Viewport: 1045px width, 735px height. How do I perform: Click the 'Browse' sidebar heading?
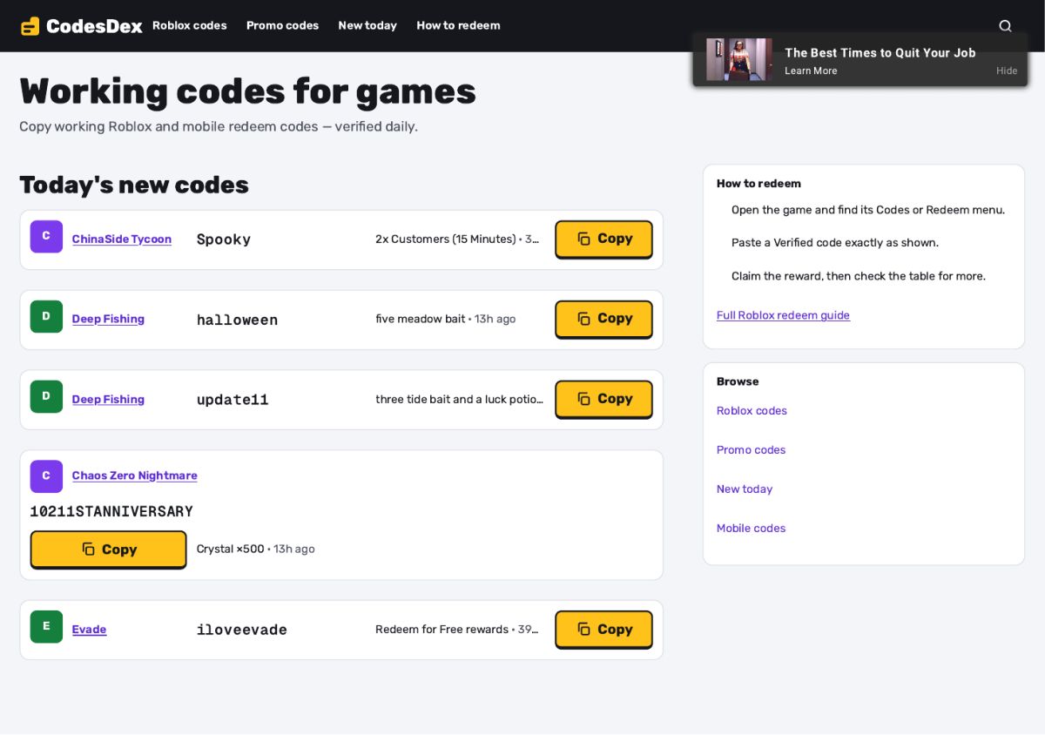(738, 381)
